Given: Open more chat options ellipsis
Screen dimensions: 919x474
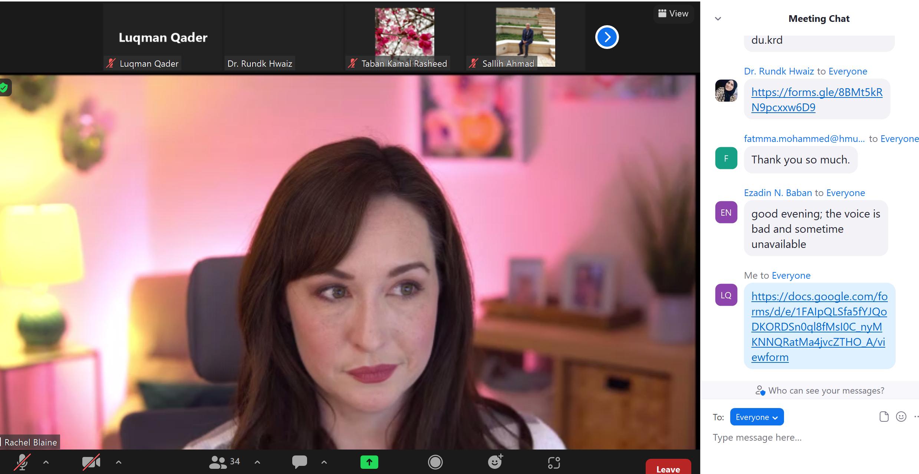Looking at the screenshot, I should pyautogui.click(x=916, y=417).
